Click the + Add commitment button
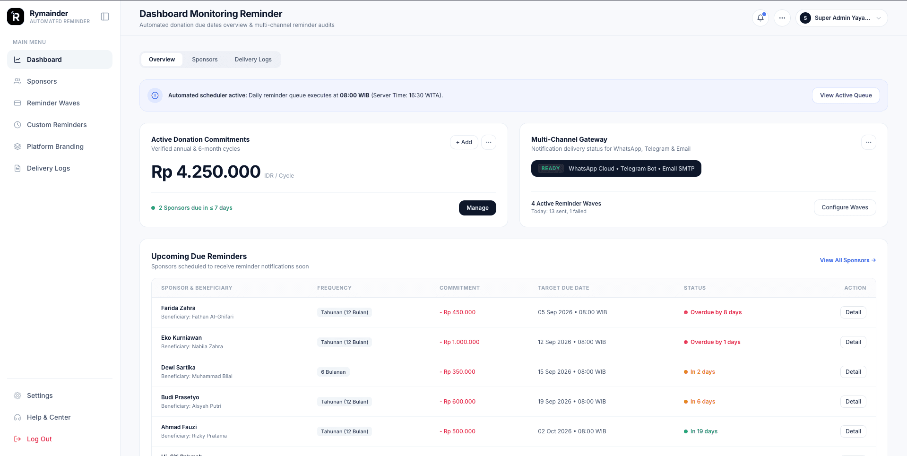907x456 pixels. coord(464,142)
